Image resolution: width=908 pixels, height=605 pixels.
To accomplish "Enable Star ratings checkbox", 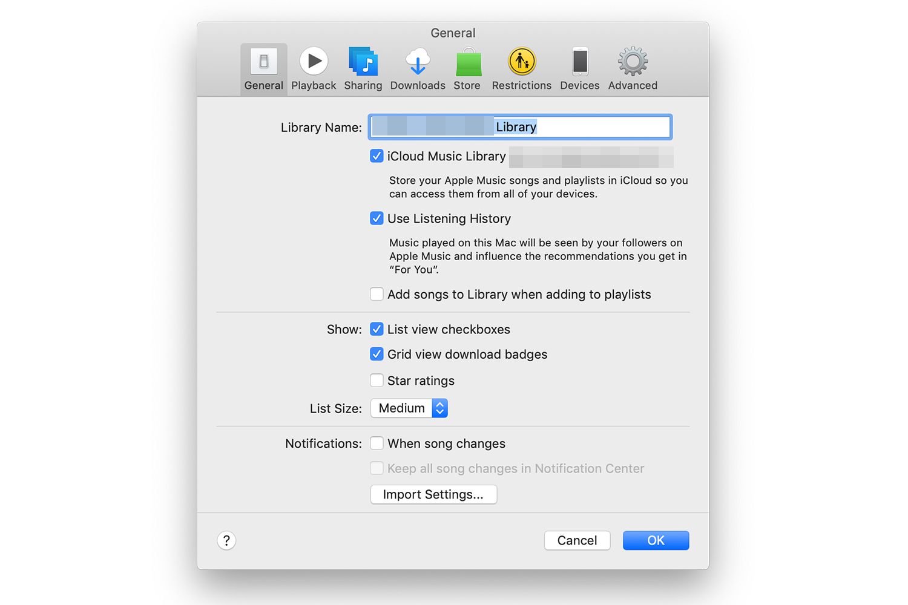I will pos(377,381).
